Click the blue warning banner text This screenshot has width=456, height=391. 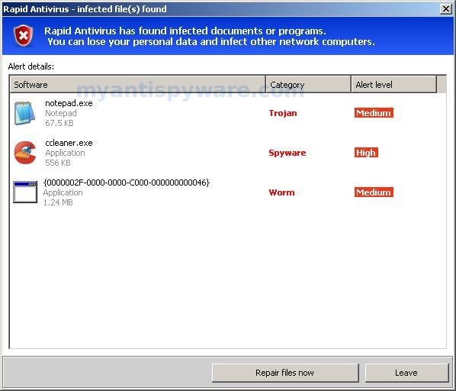(210, 37)
